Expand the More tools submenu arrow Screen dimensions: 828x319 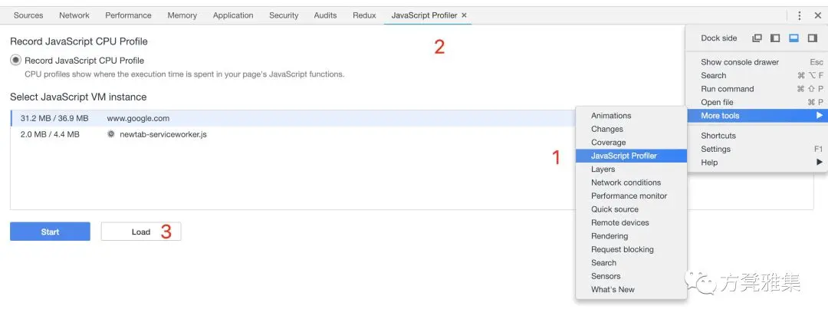[x=819, y=116]
